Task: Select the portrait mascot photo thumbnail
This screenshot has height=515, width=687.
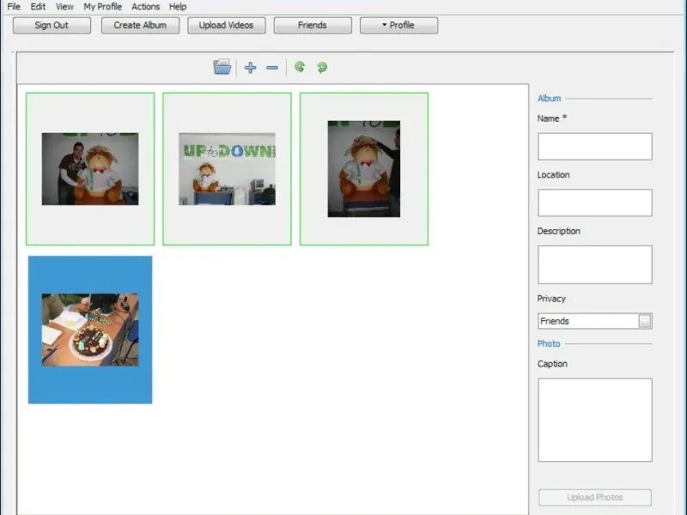Action: point(363,169)
